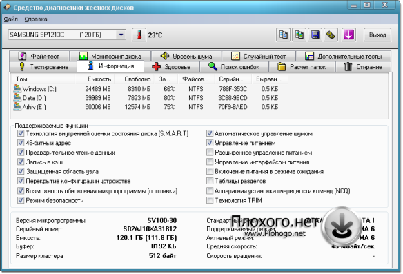Click the 8192 КБ buffer value
The width and height of the screenshot is (403, 274).
click(164, 246)
